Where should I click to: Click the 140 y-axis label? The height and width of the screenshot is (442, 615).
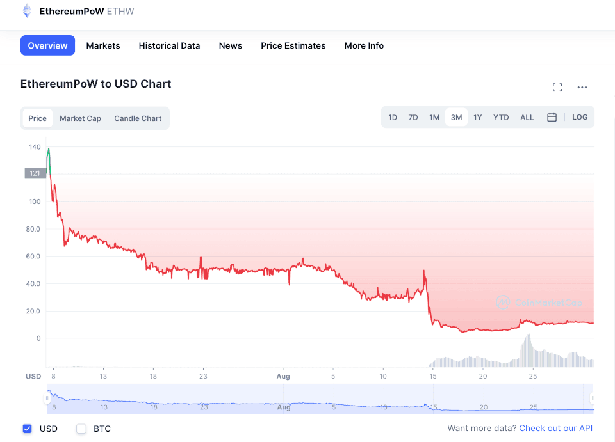tap(35, 147)
